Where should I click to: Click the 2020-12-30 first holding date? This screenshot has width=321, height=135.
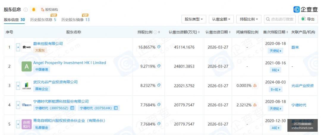275,121
